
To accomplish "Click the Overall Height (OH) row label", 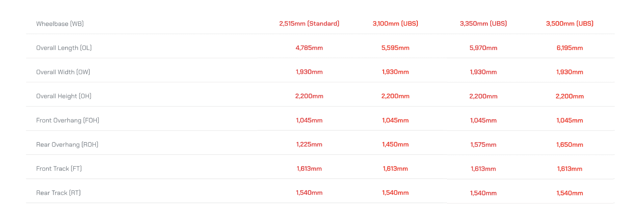I will tap(64, 96).
